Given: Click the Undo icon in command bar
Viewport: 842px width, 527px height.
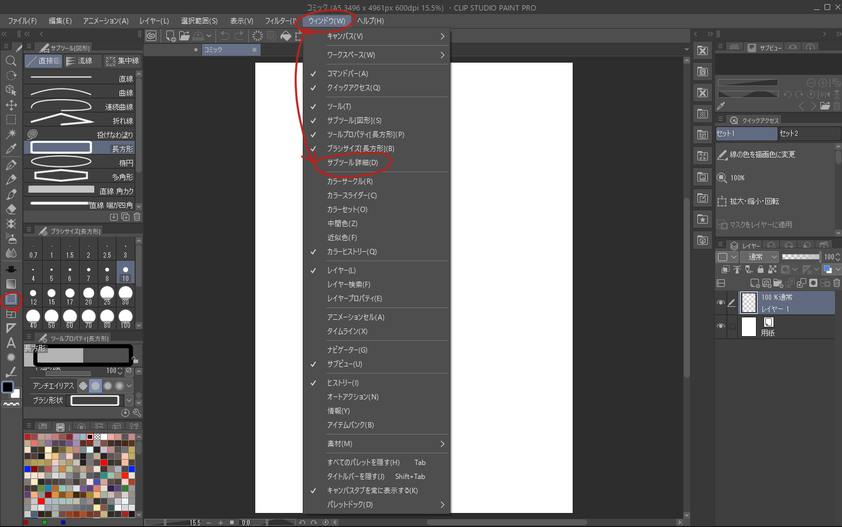Looking at the screenshot, I should click(x=225, y=36).
